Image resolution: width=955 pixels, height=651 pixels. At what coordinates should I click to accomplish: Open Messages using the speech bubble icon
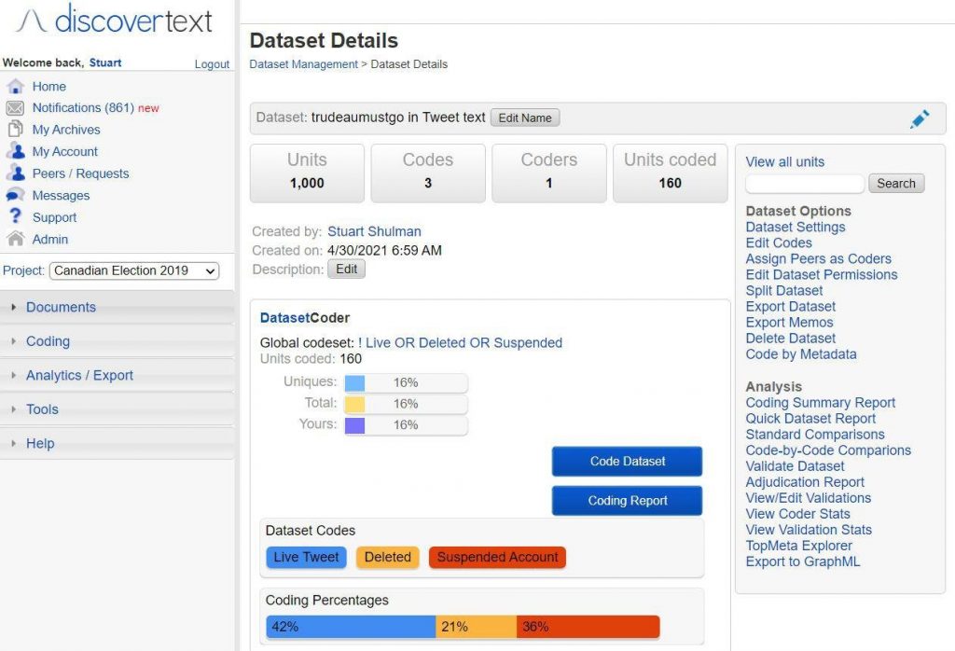pos(17,195)
